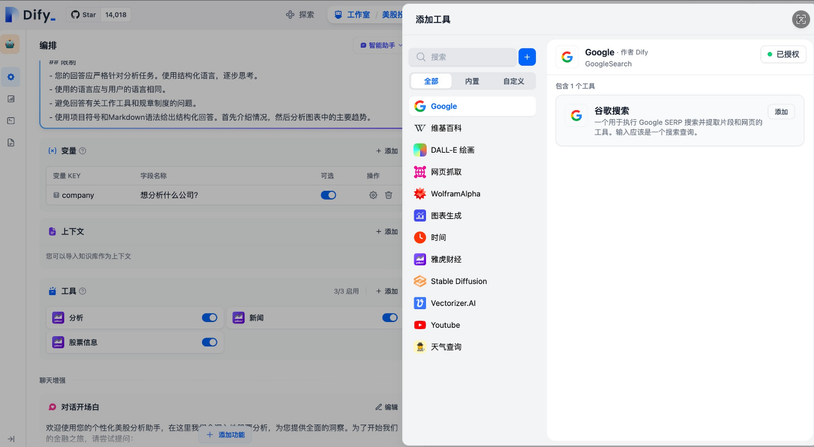The image size is (814, 447).
Task: Select Google in the tool list
Action: [x=472, y=106]
